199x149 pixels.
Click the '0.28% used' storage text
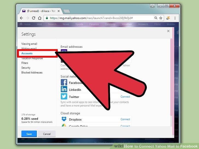[30, 119]
